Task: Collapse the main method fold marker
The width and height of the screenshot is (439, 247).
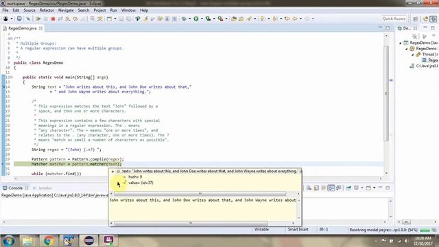Action: coord(12,78)
